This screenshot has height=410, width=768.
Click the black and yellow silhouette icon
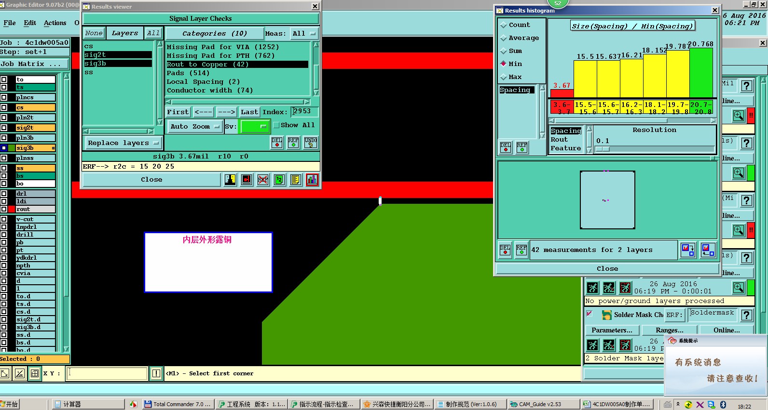pyautogui.click(x=230, y=180)
